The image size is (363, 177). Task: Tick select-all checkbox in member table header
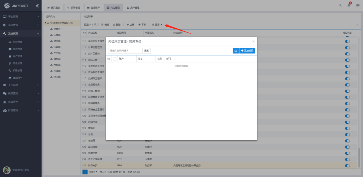point(114,59)
